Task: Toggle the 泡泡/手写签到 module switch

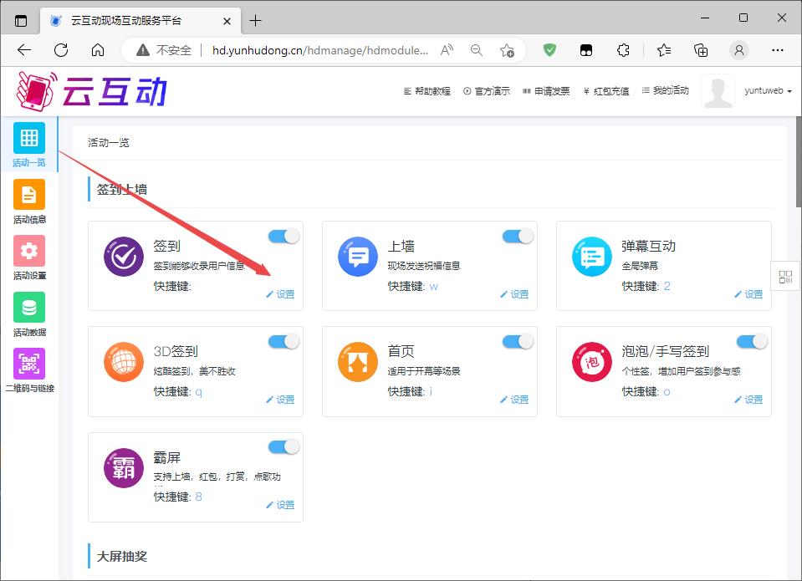Action: [x=753, y=342]
